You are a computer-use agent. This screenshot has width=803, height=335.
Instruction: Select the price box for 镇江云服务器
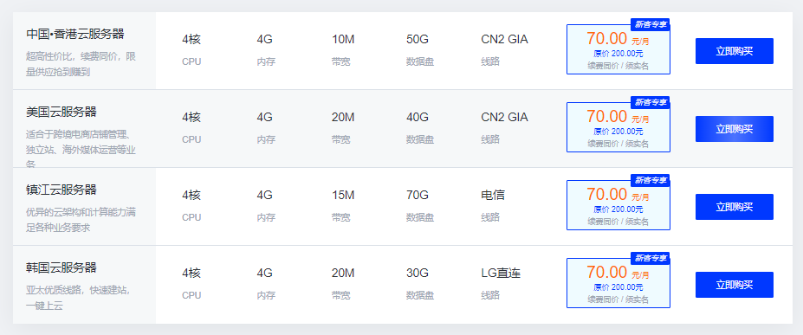pos(618,205)
